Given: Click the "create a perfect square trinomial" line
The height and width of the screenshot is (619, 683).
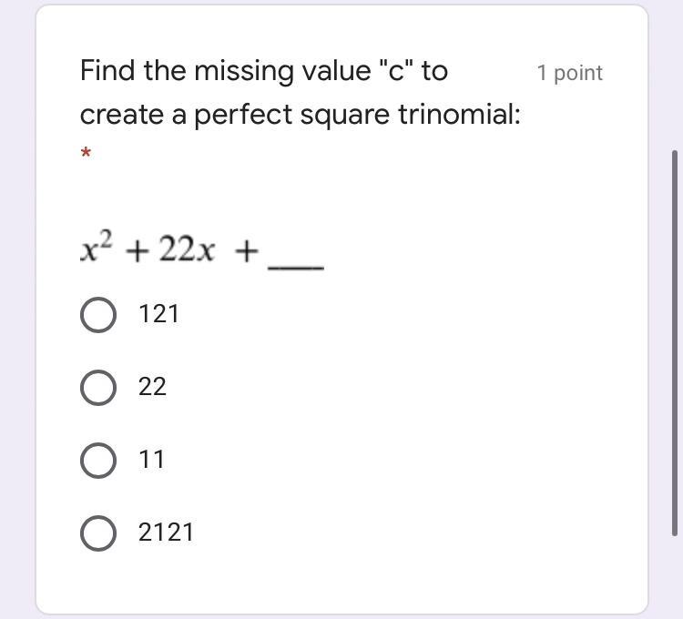Looking at the screenshot, I should coord(300,116).
